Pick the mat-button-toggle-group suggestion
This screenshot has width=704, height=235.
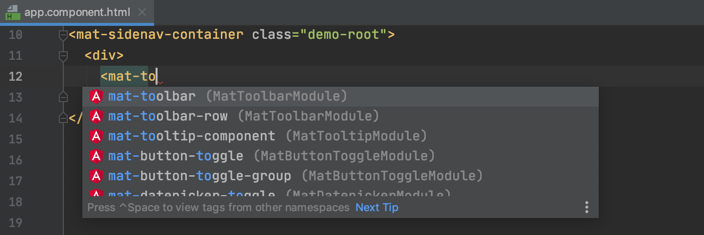[199, 176]
